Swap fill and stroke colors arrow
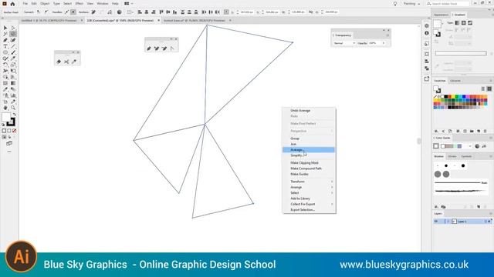 point(14,115)
